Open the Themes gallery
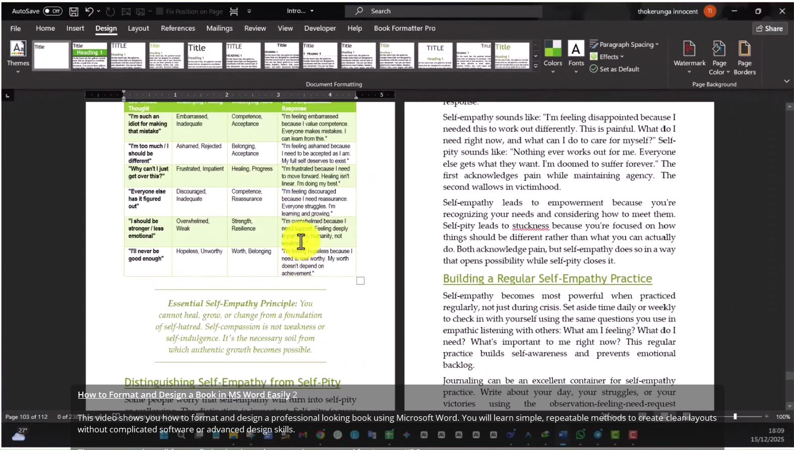This screenshot has width=794, height=450. (18, 56)
